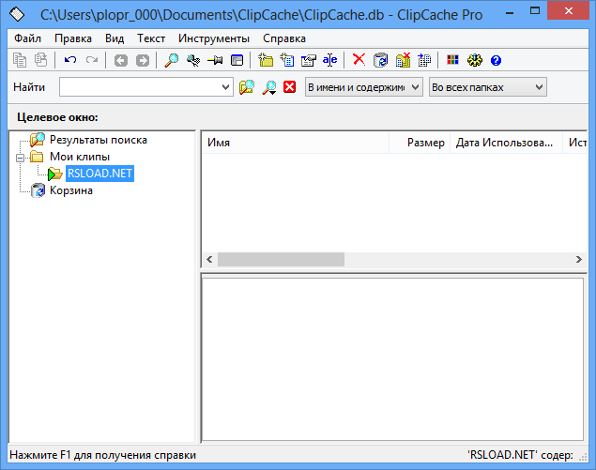Click the Back navigation arrow
This screenshot has height=470, width=596.
pos(121,60)
